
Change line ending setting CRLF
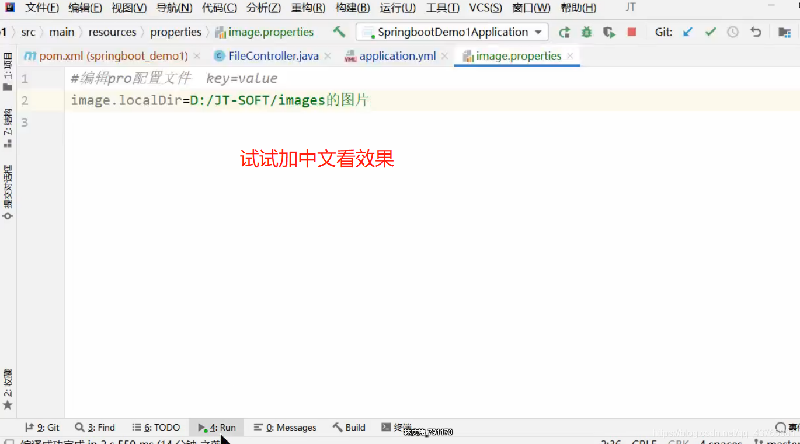[x=644, y=441]
